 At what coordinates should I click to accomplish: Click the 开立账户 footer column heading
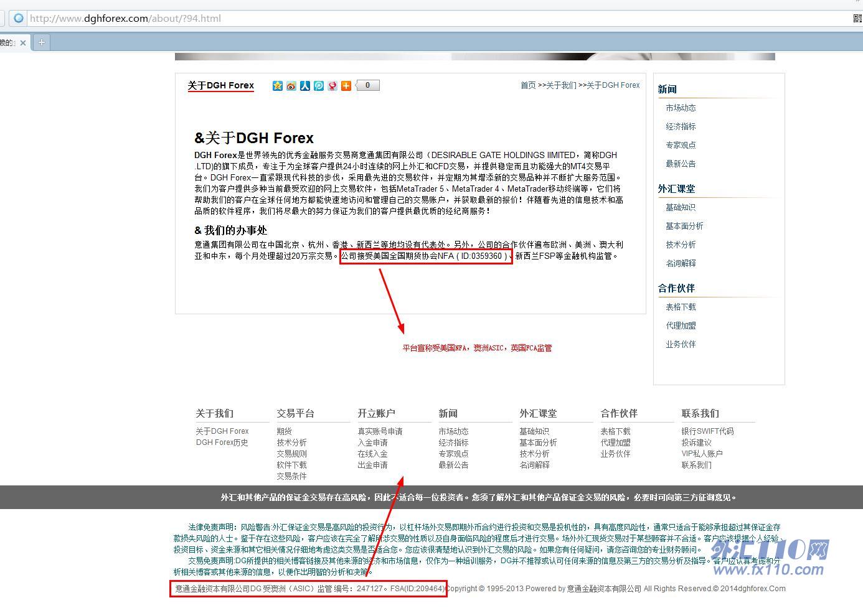tap(377, 413)
